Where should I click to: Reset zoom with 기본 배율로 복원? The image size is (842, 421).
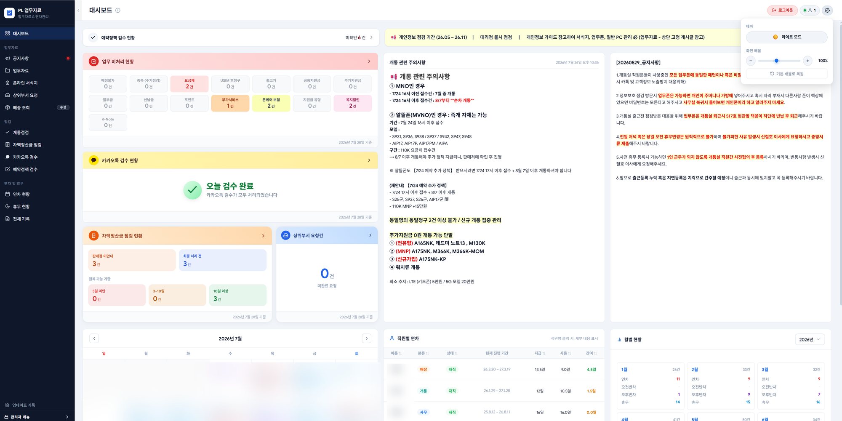point(786,74)
